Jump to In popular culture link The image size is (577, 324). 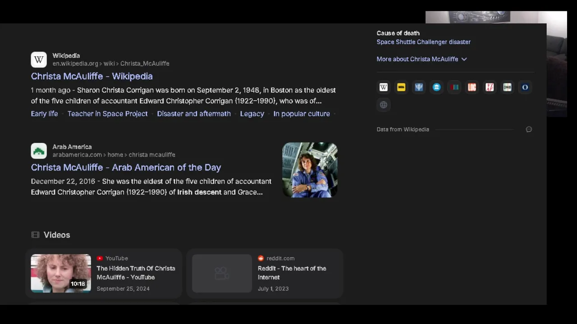[x=302, y=114]
